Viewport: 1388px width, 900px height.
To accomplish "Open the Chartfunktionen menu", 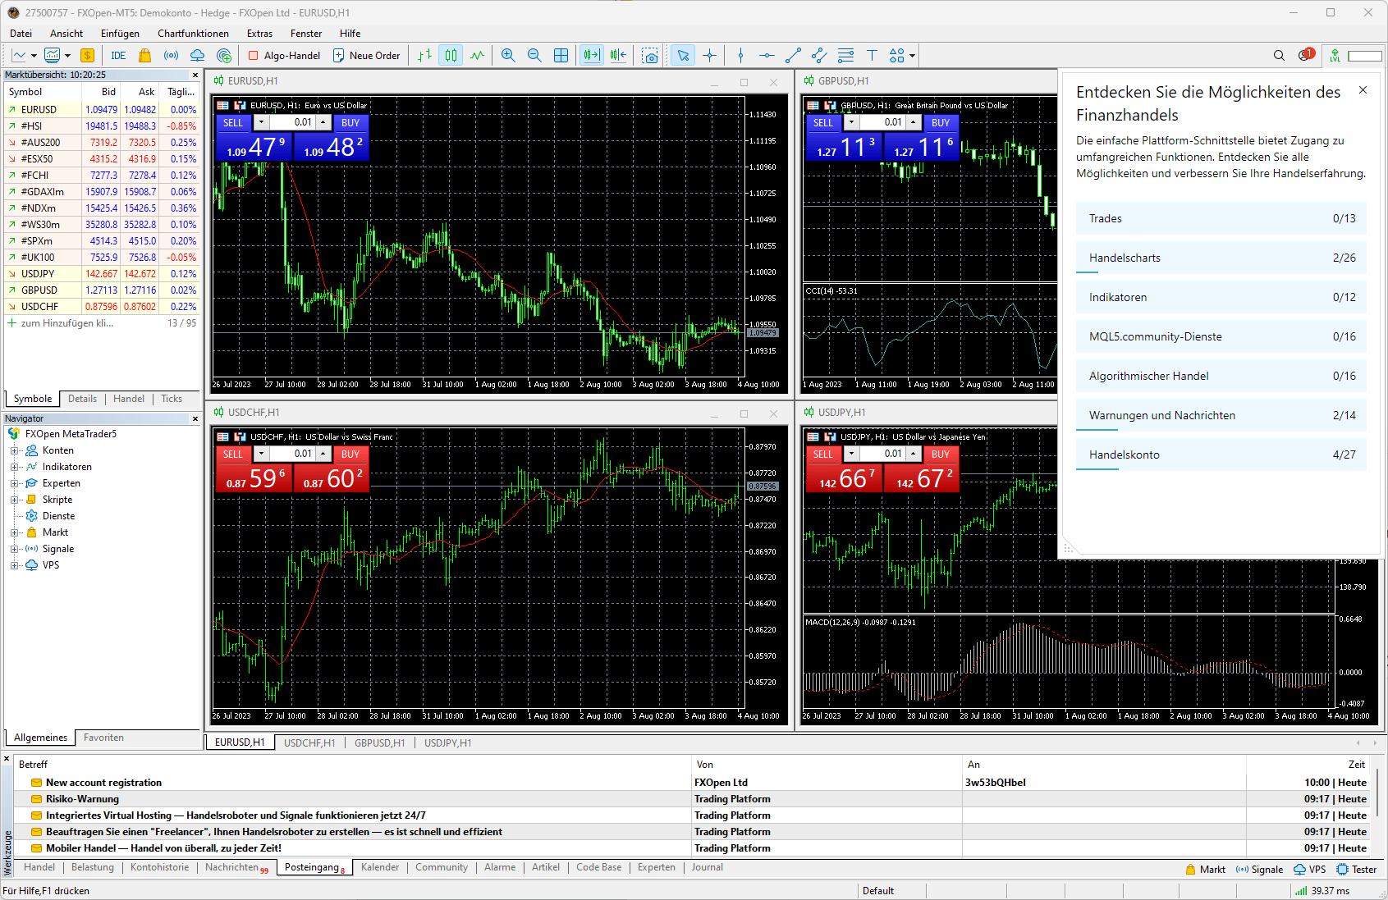I will click(x=193, y=34).
